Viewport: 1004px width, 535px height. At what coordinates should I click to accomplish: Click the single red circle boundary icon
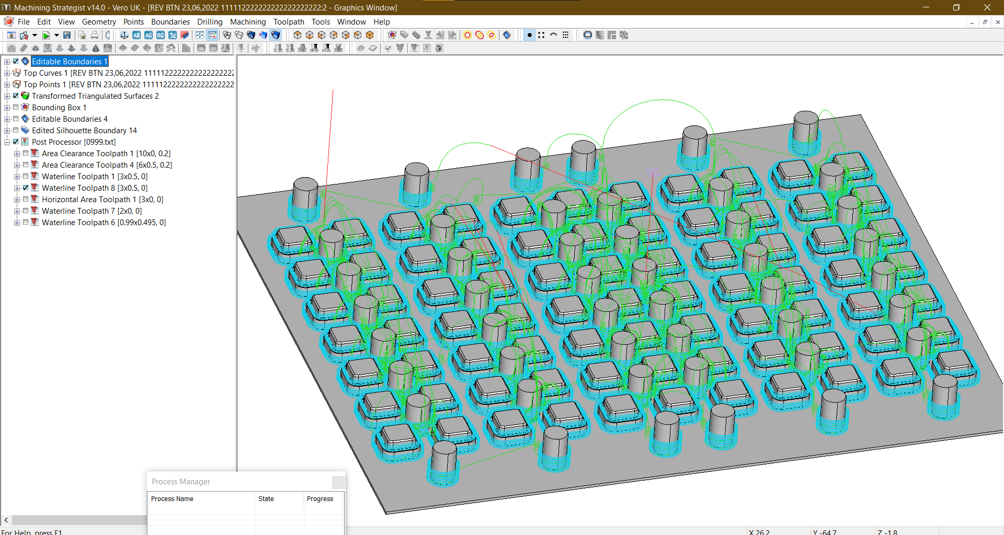(467, 35)
